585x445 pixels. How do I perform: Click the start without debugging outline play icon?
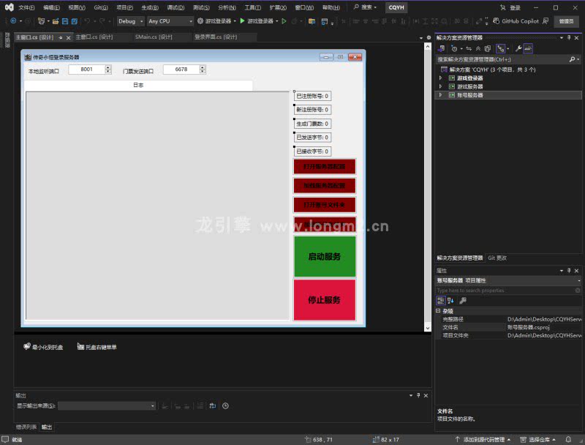point(284,21)
